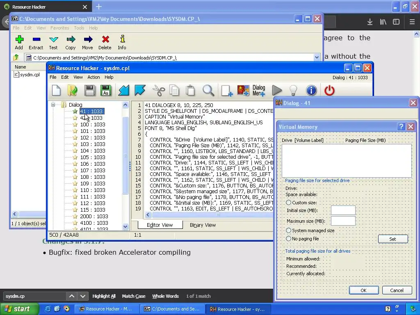Click the New blank file icon in Resource Hacker
420x315 pixels.
point(56,91)
